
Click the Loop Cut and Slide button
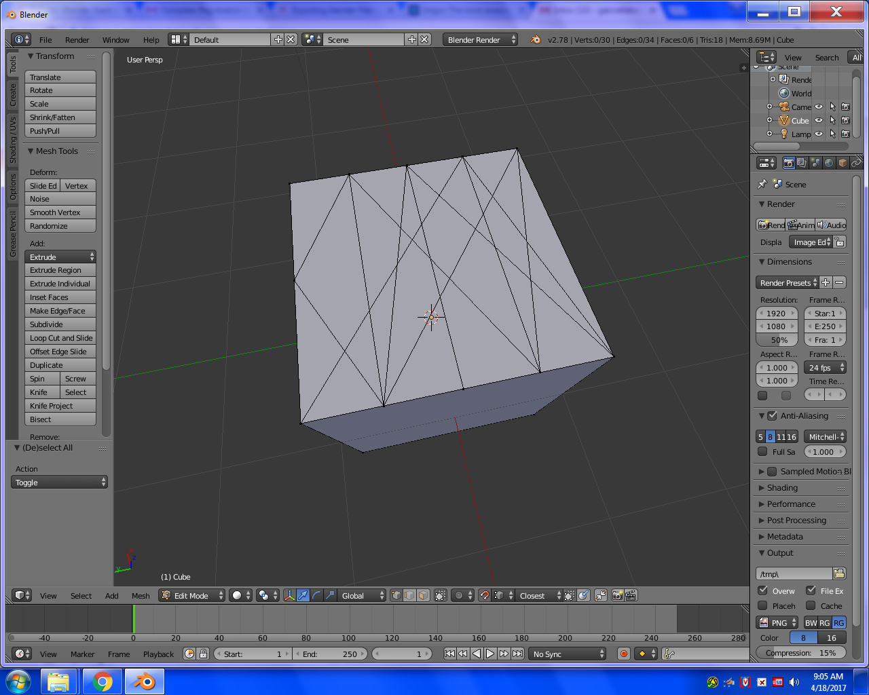point(60,338)
